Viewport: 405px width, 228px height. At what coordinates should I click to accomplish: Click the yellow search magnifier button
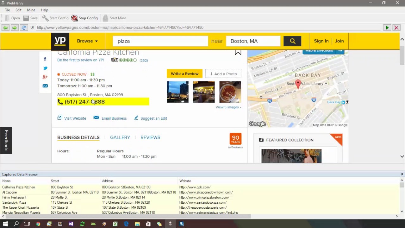click(292, 41)
